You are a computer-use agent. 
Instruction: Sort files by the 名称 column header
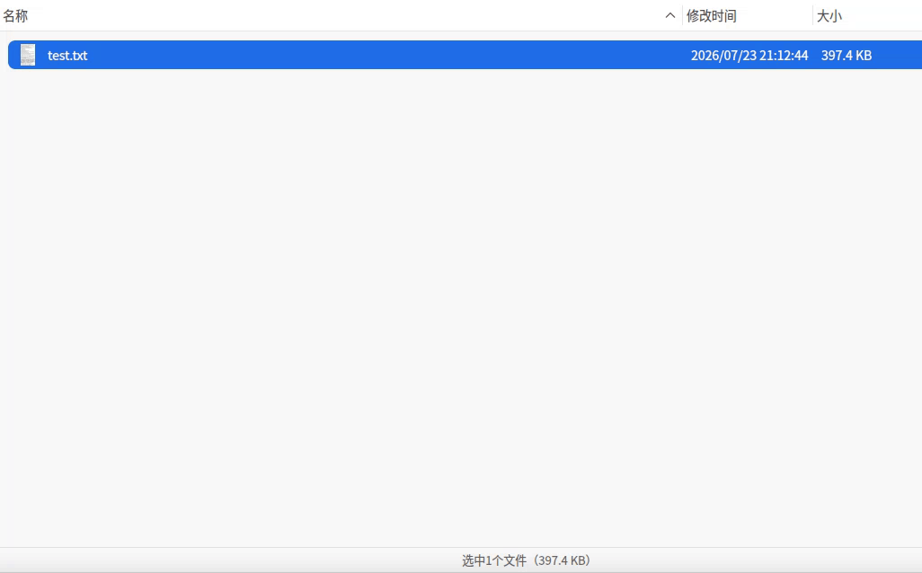tap(15, 16)
